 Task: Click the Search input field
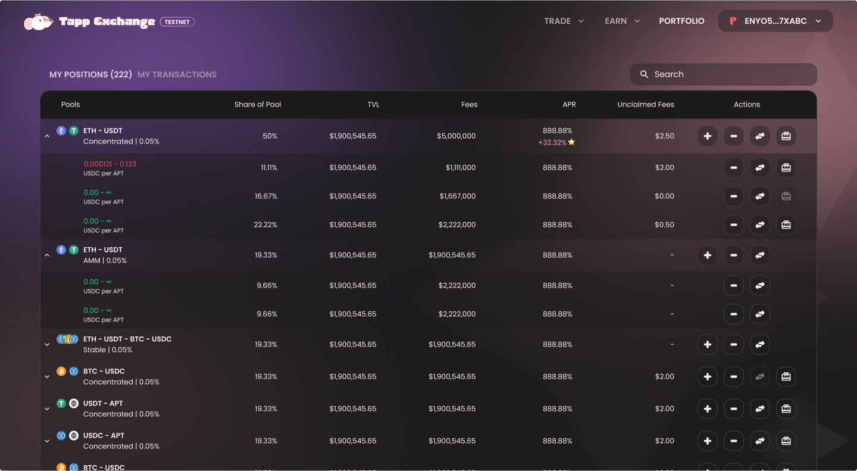[723, 74]
